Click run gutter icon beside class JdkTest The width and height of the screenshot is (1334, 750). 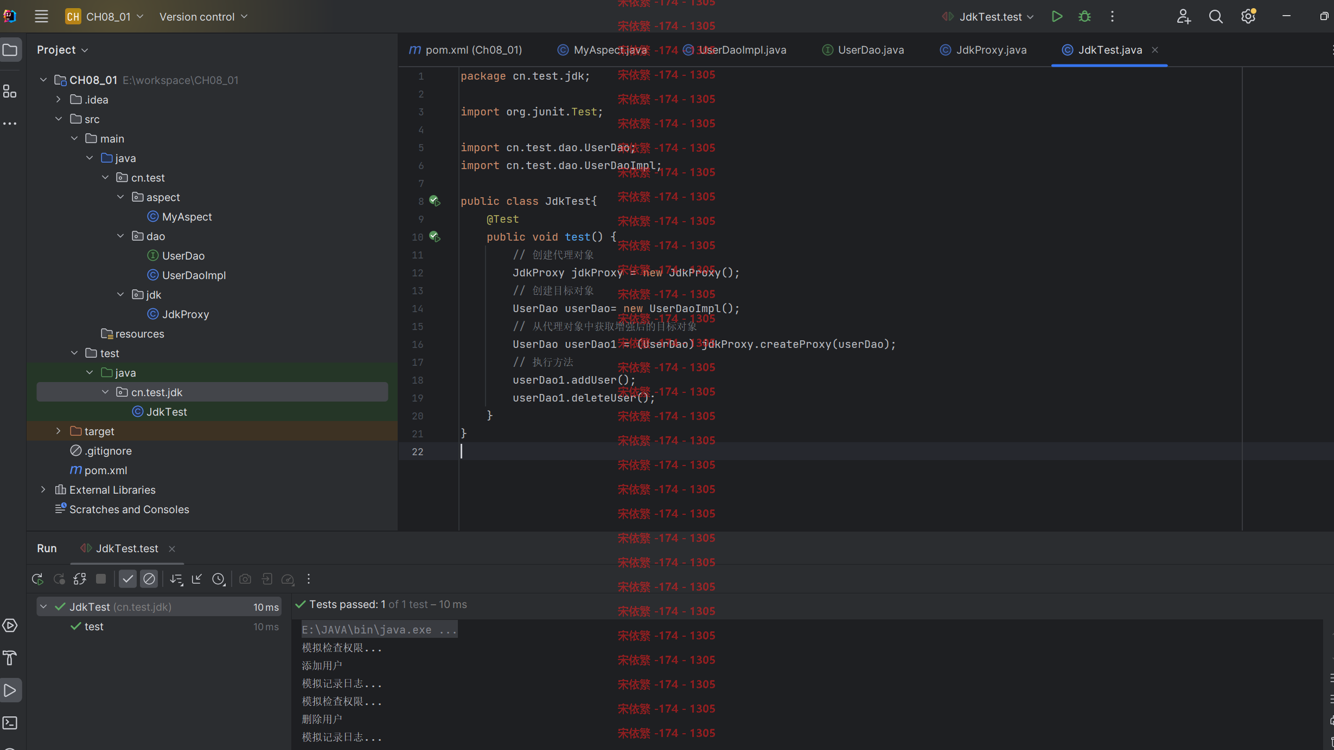[435, 201]
